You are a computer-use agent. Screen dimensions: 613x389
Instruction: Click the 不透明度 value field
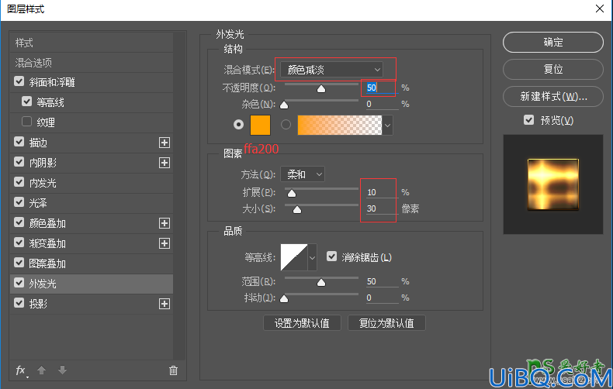[382, 88]
